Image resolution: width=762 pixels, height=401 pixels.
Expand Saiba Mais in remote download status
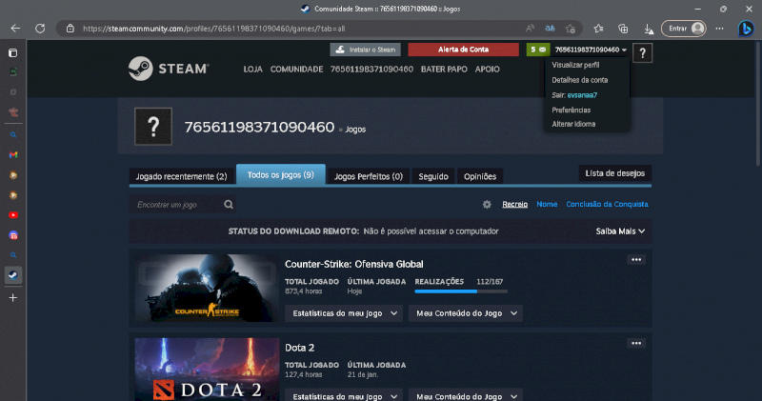click(x=620, y=231)
